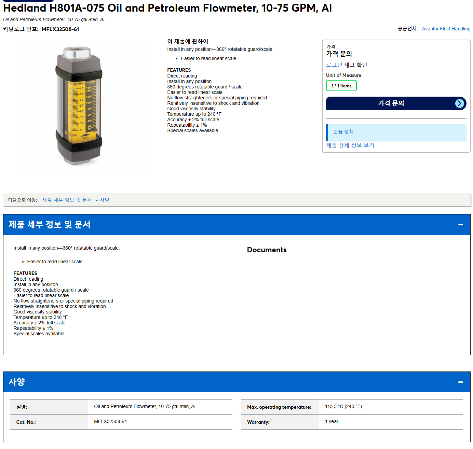Click the 가격 문의 price inquiry button

pyautogui.click(x=396, y=103)
